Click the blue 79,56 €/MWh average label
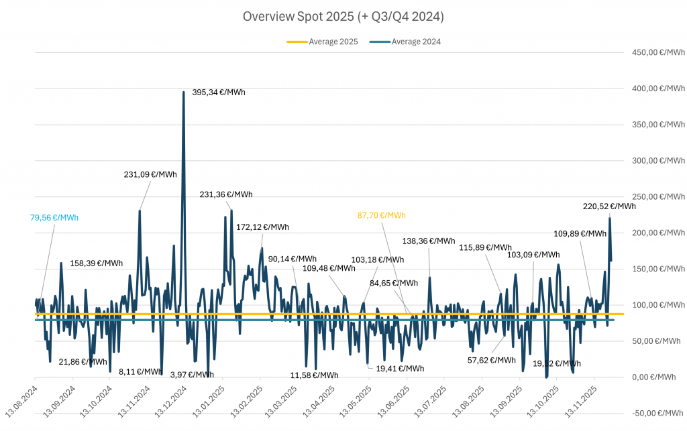The width and height of the screenshot is (687, 431). 54,217
